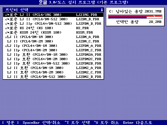Select LJ IIp 호환 (PCL4+/DN-512 300) row

pos(53,64)
